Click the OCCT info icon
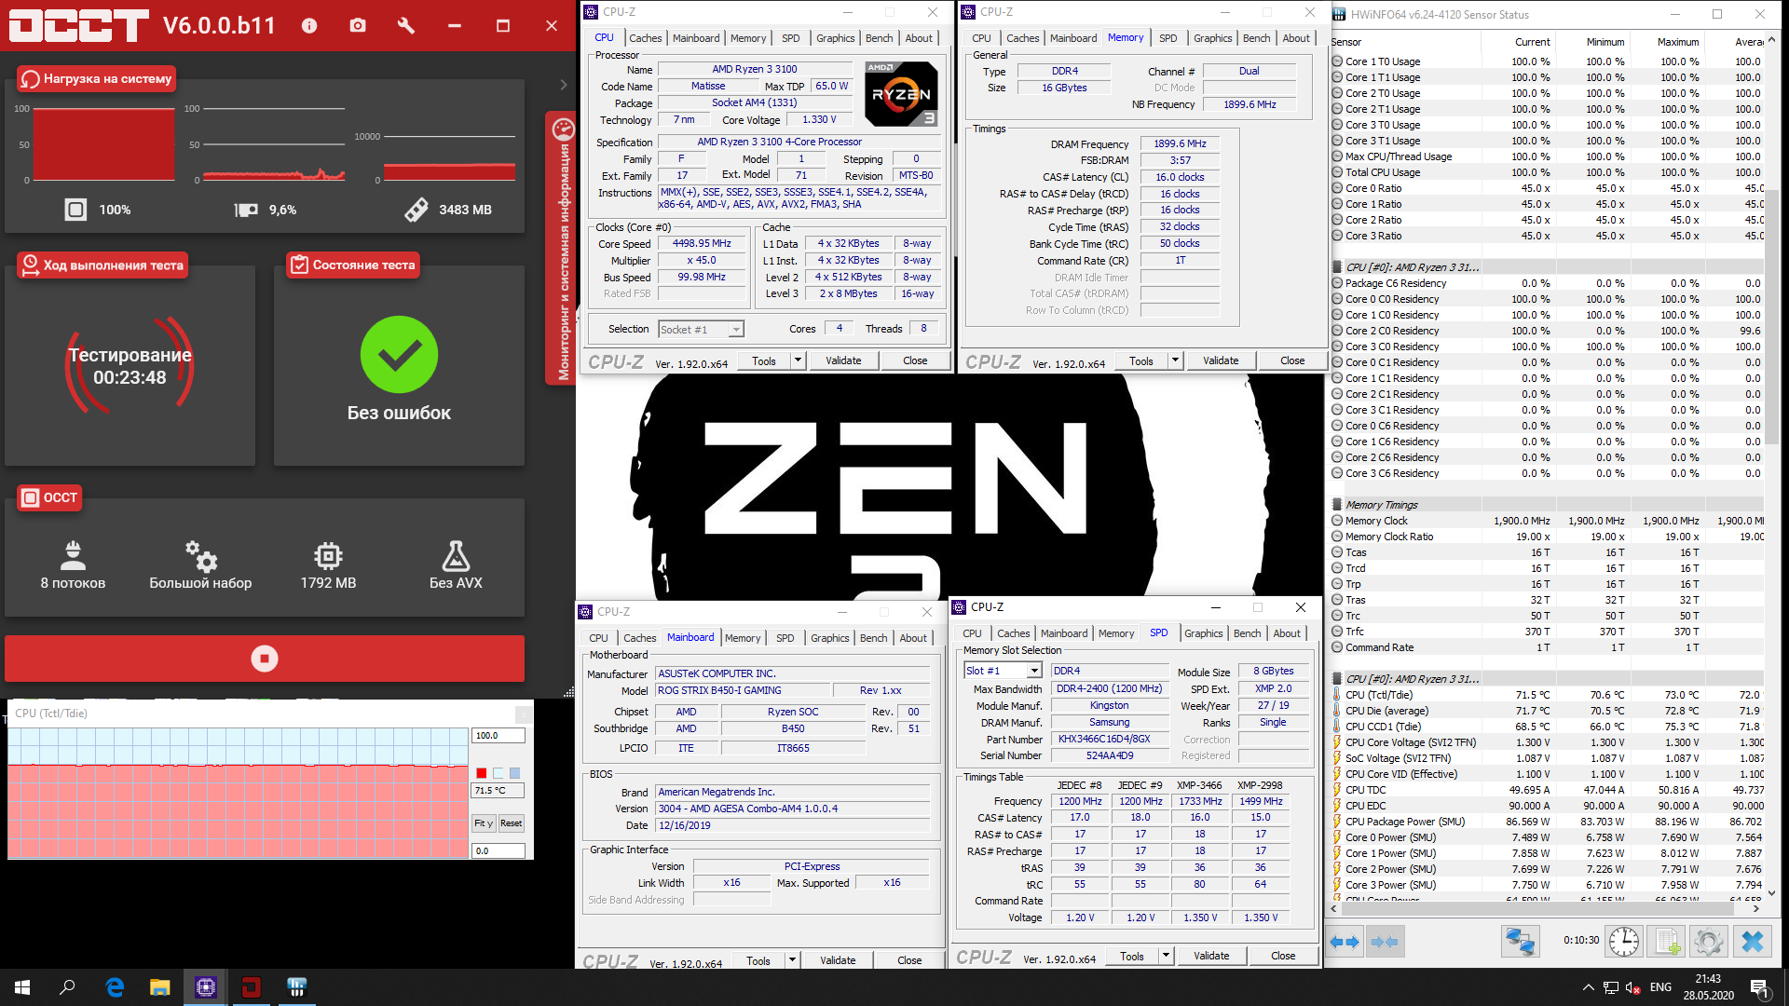The image size is (1789, 1006). pos(309,26)
